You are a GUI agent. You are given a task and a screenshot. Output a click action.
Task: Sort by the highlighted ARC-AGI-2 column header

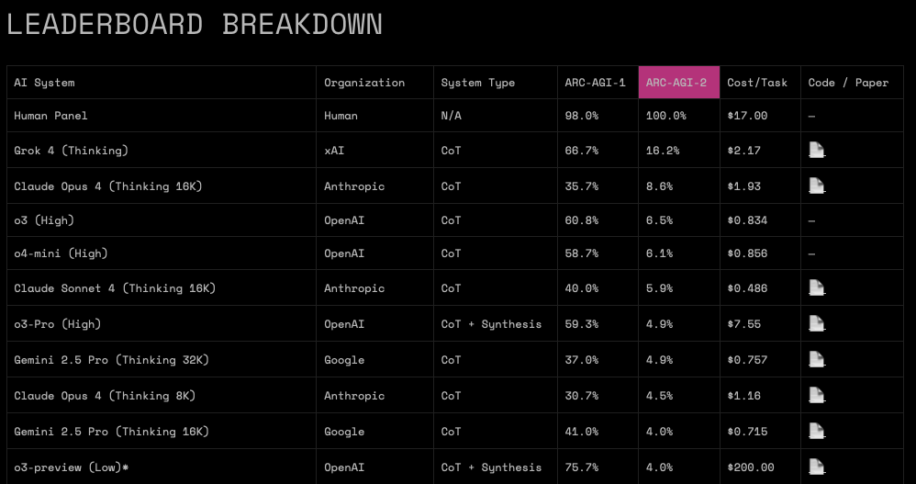(x=679, y=83)
